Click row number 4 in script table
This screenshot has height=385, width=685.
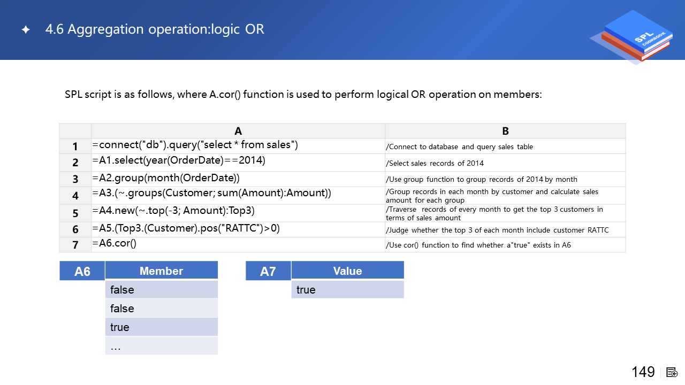coord(75,196)
